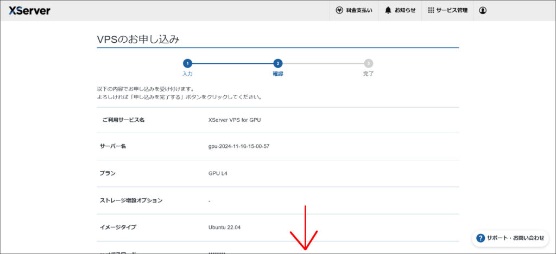Click the ストレージ増設オプション row label

pyautogui.click(x=131, y=200)
